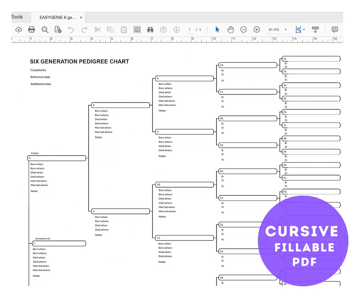Click the page number input field

point(190,30)
